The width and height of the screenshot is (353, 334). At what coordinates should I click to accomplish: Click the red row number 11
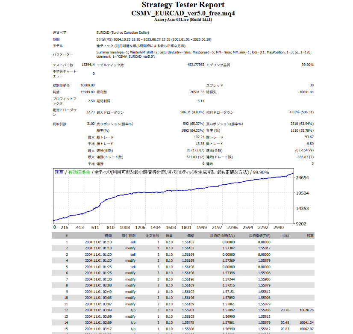pos(66,303)
